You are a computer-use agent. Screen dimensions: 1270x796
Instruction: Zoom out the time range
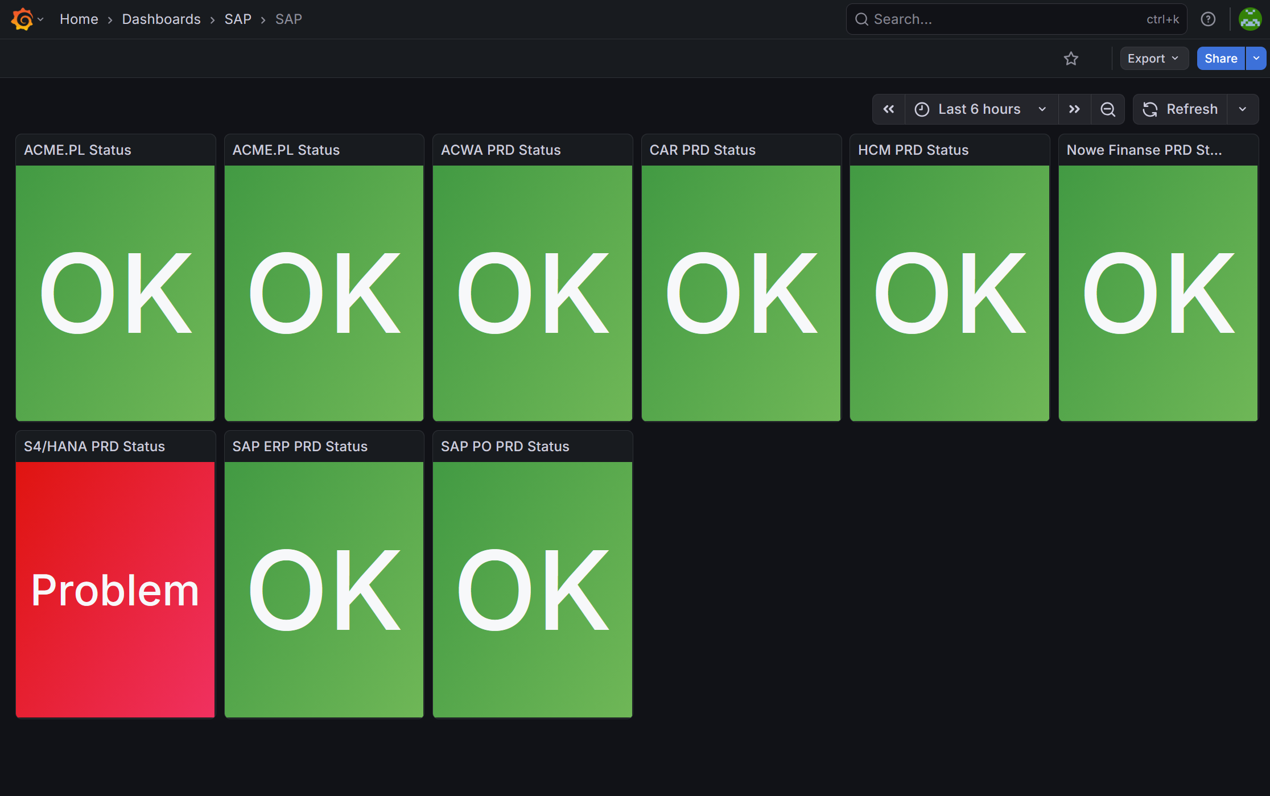pyautogui.click(x=1108, y=109)
